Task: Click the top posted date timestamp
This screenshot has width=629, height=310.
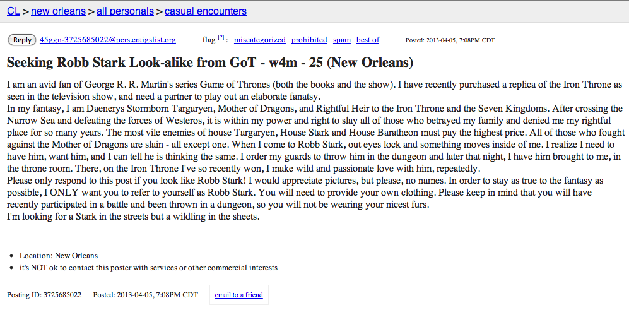Action: pyautogui.click(x=450, y=40)
